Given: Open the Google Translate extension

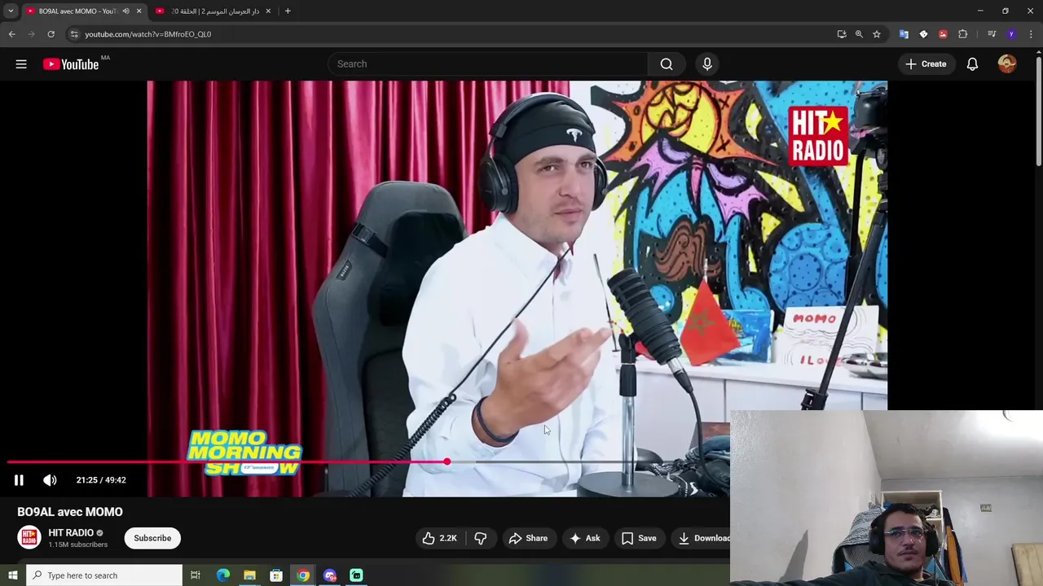Looking at the screenshot, I should [x=904, y=34].
